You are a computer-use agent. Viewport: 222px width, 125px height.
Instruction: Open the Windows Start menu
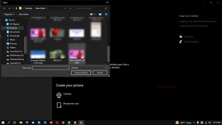(3, 123)
